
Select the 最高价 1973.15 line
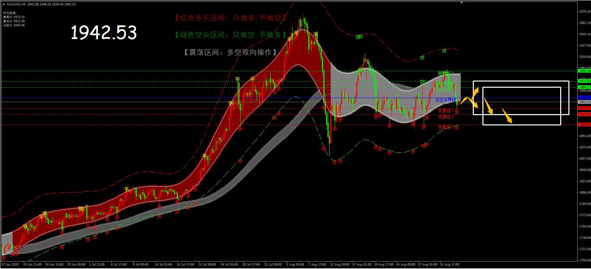14,17
